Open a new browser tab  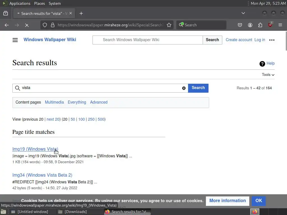pos(81,13)
